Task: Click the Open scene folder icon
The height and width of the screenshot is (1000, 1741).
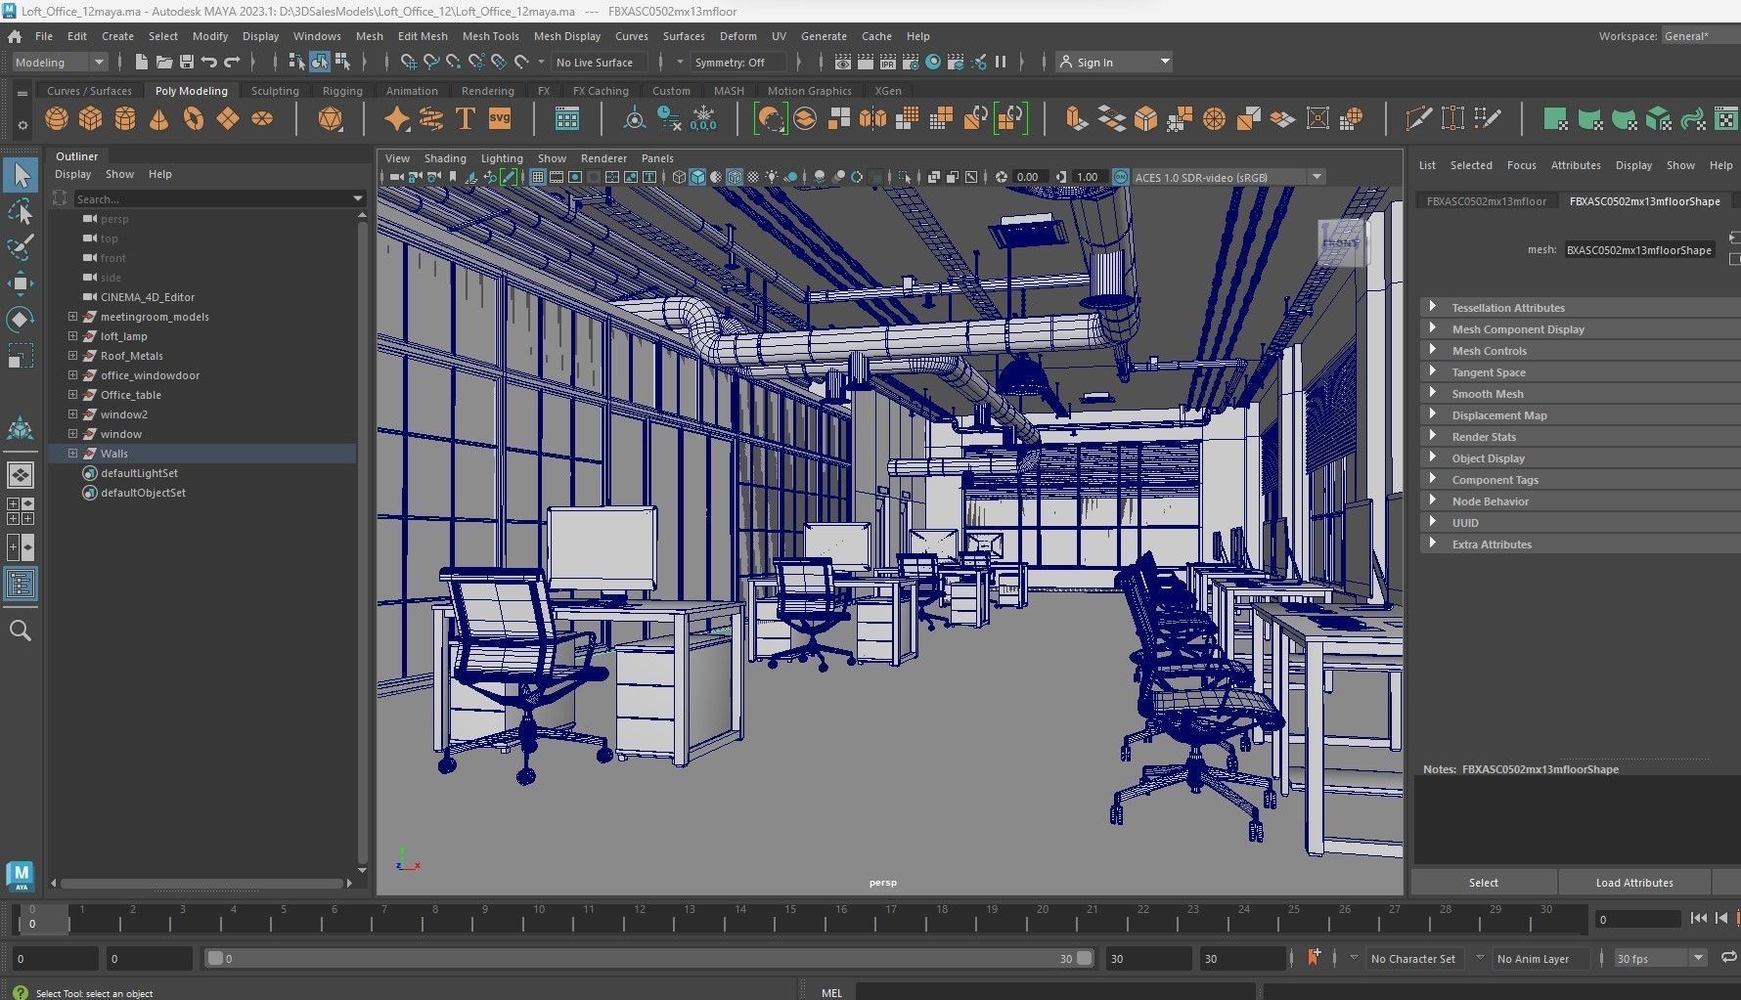Action: coord(163,62)
